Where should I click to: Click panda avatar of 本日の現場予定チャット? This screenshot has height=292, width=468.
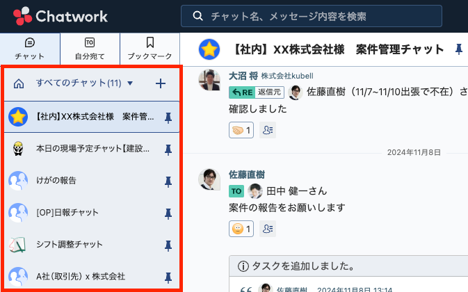pyautogui.click(x=18, y=149)
